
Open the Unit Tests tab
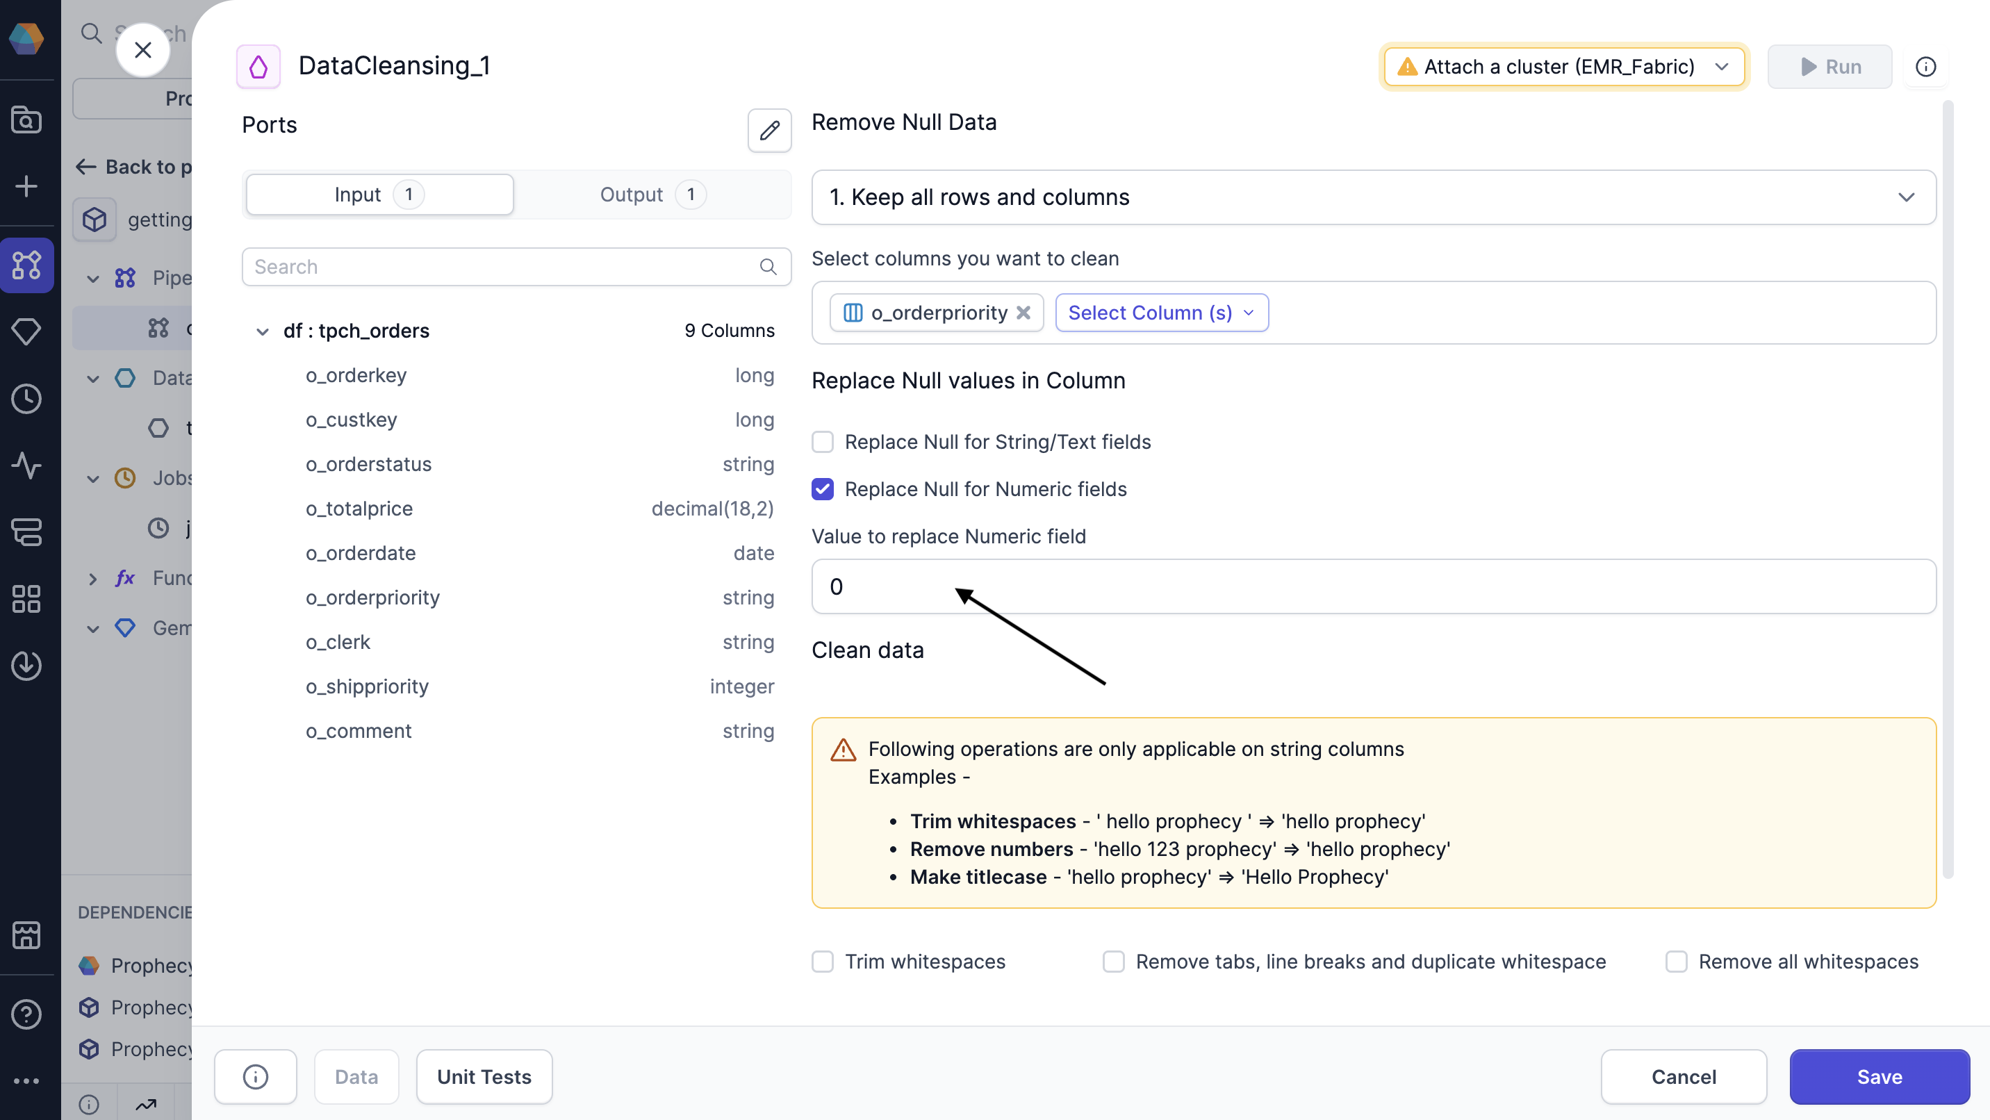(484, 1077)
